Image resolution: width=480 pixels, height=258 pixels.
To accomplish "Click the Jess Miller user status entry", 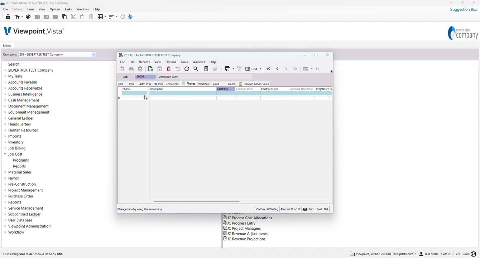I will (x=429, y=254).
